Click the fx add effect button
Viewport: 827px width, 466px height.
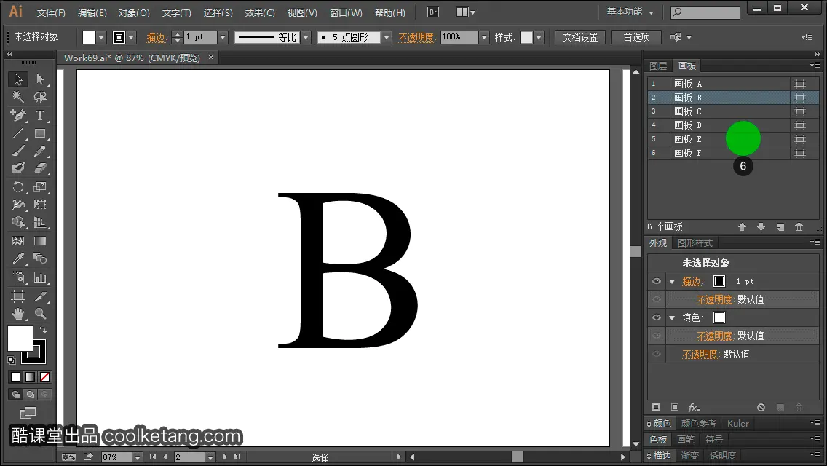tap(694, 408)
